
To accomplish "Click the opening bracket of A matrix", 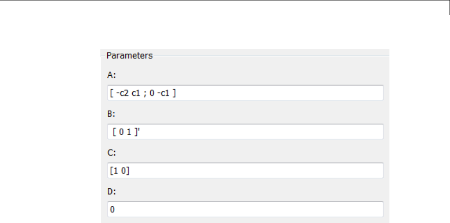I will point(111,93).
